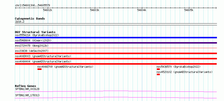Viewport: 224px width, 101px height.
Task: Click the left arrowhead of the ruler
Action: (x=16, y=8)
